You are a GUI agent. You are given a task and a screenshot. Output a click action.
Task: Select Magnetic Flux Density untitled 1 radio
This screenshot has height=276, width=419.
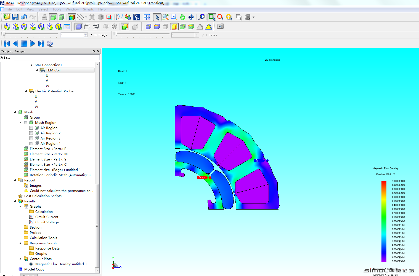point(31,264)
